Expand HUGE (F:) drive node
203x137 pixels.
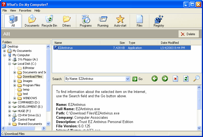pos(9,111)
